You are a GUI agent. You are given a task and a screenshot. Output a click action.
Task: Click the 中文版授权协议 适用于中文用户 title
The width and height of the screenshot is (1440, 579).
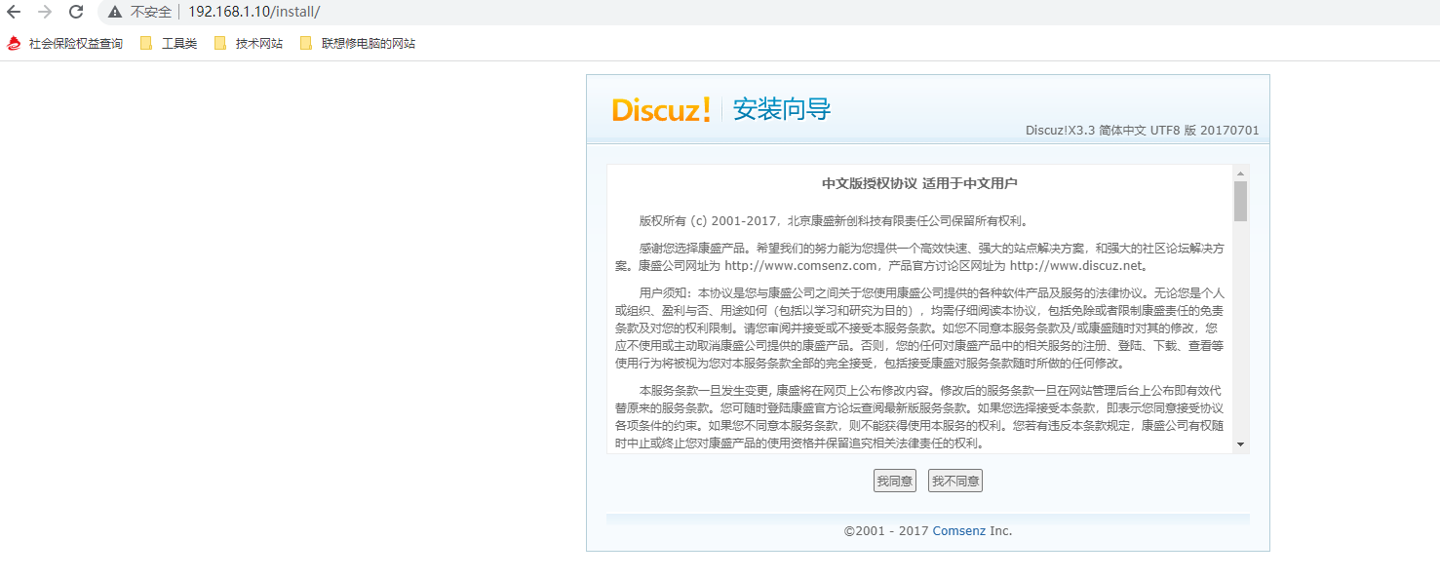919,183
